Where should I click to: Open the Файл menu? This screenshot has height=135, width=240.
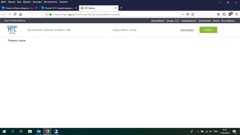click(4, 2)
